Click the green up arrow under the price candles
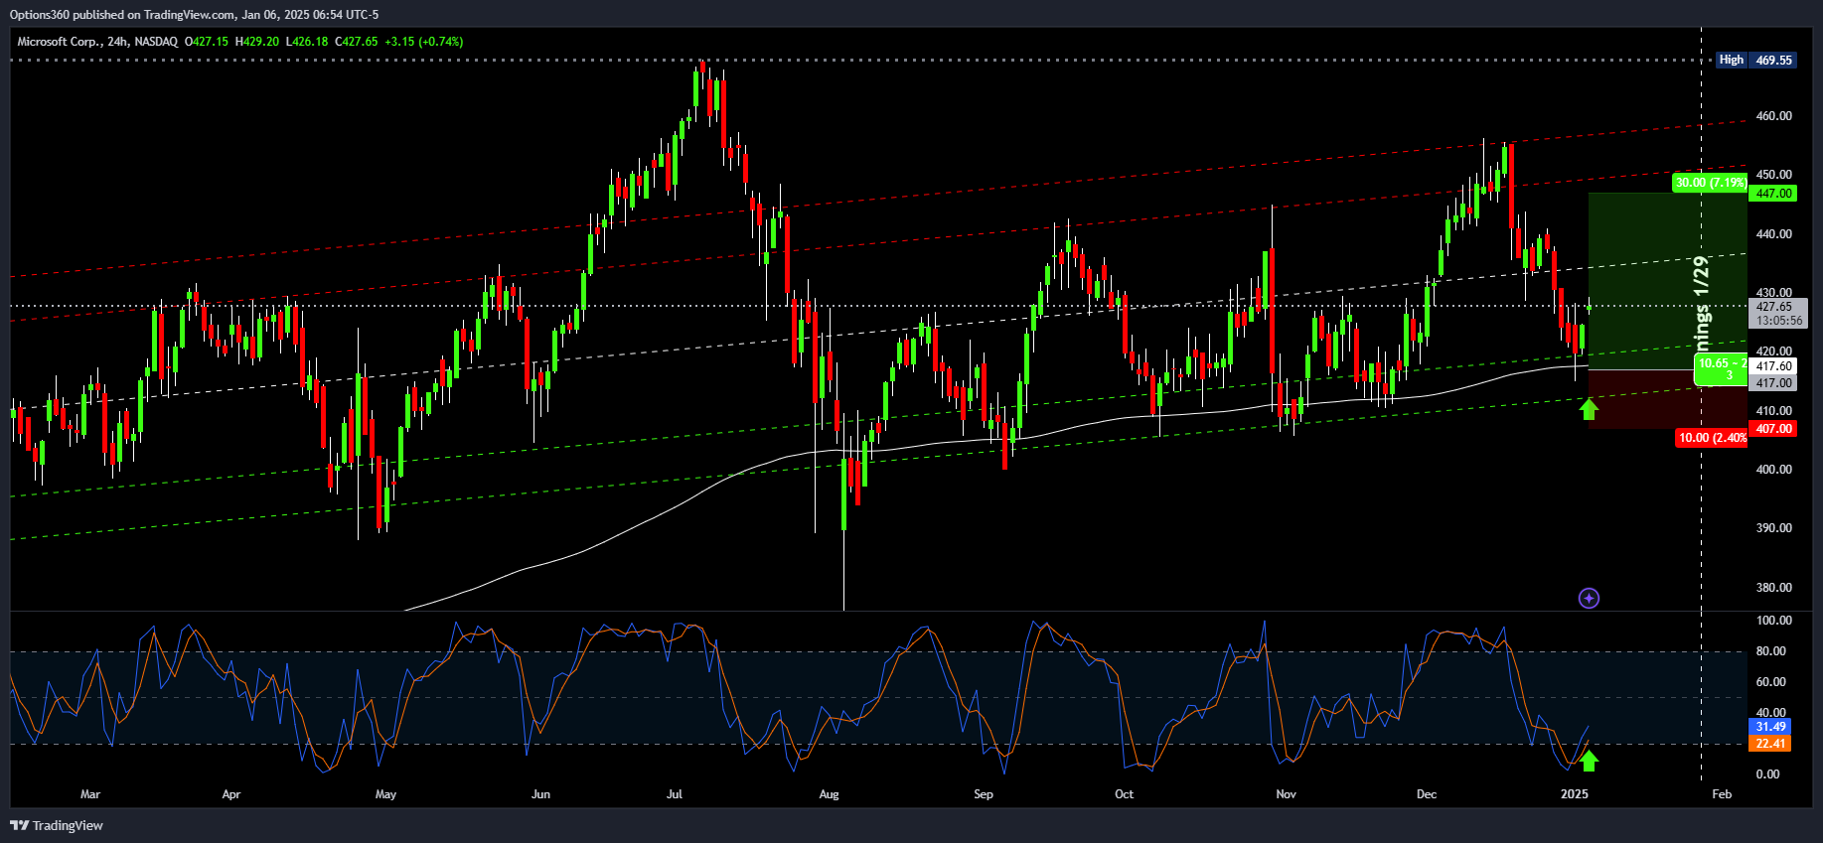Screen dimensions: 1823x843 (1589, 408)
